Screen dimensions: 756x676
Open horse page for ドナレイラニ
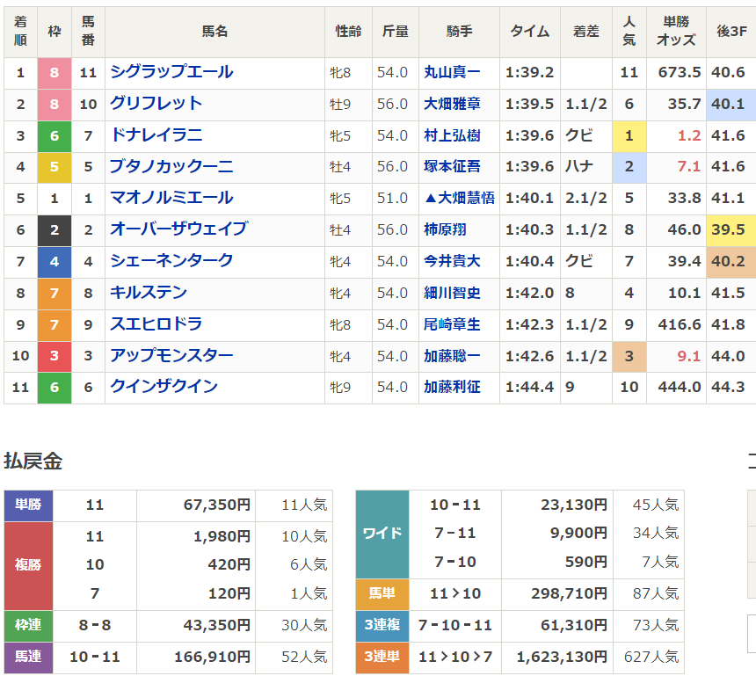(156, 135)
